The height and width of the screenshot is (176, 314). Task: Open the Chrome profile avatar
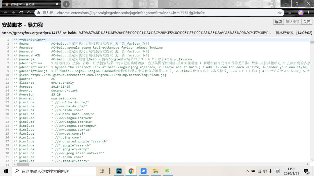click(301, 13)
